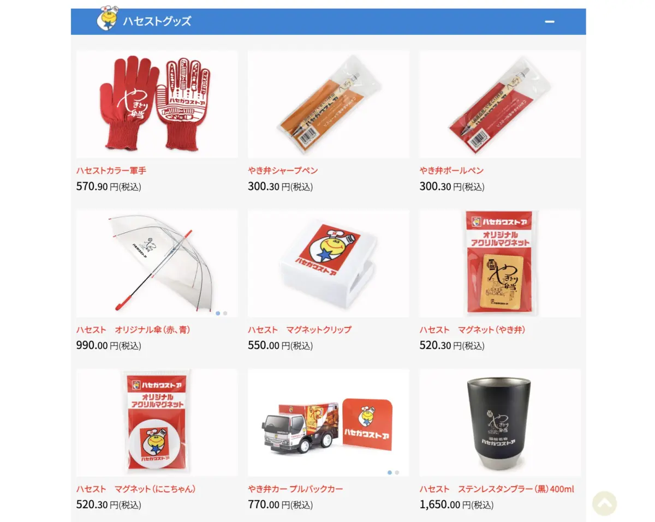Open やき弁ボールペン product link
This screenshot has width=655, height=522.
451,171
